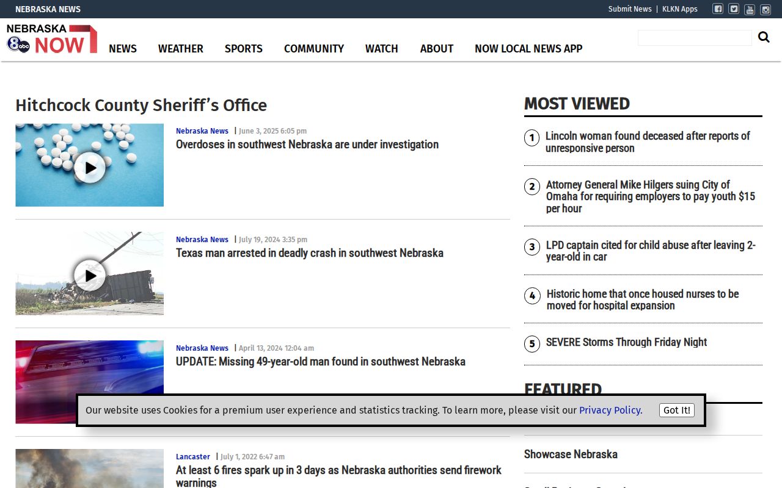Open 'At least 6 fires spark up' story
782x488 pixels.
[x=338, y=476]
